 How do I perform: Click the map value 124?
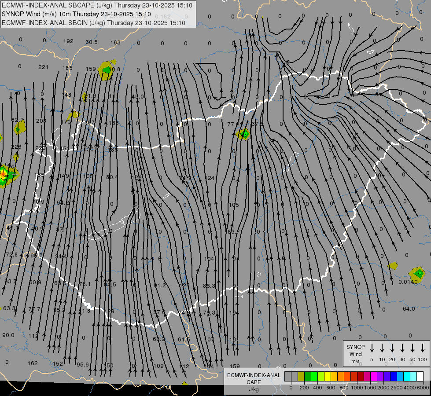(x=210, y=178)
